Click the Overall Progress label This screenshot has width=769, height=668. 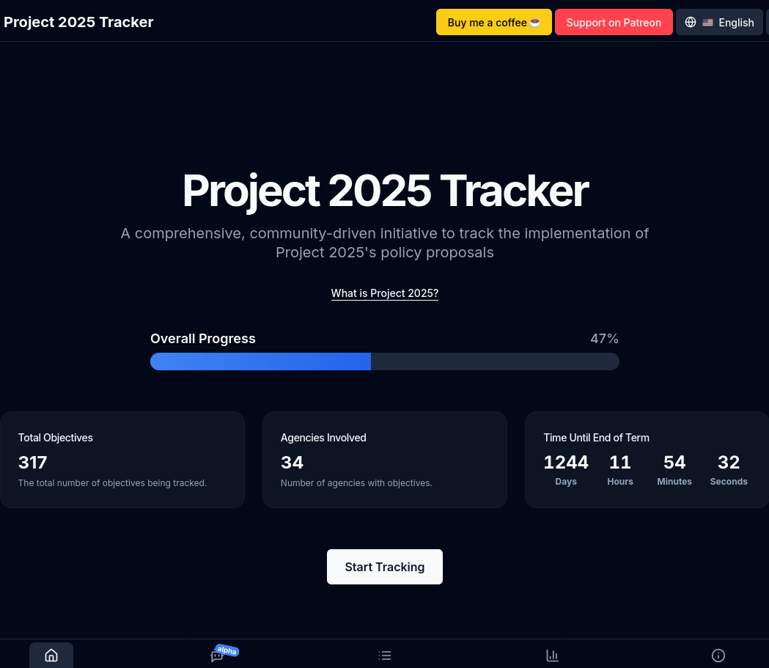(x=202, y=339)
